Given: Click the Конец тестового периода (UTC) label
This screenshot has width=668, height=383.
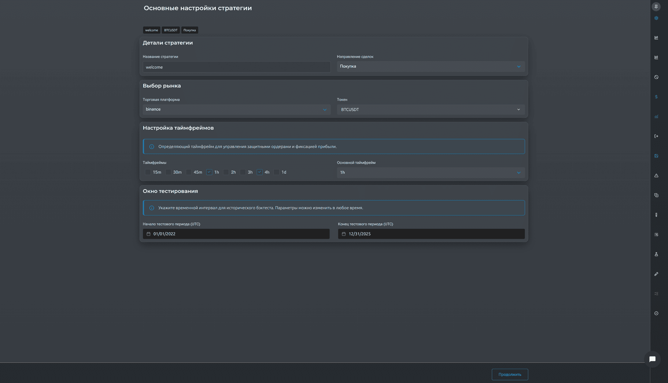Looking at the screenshot, I should click(x=365, y=224).
